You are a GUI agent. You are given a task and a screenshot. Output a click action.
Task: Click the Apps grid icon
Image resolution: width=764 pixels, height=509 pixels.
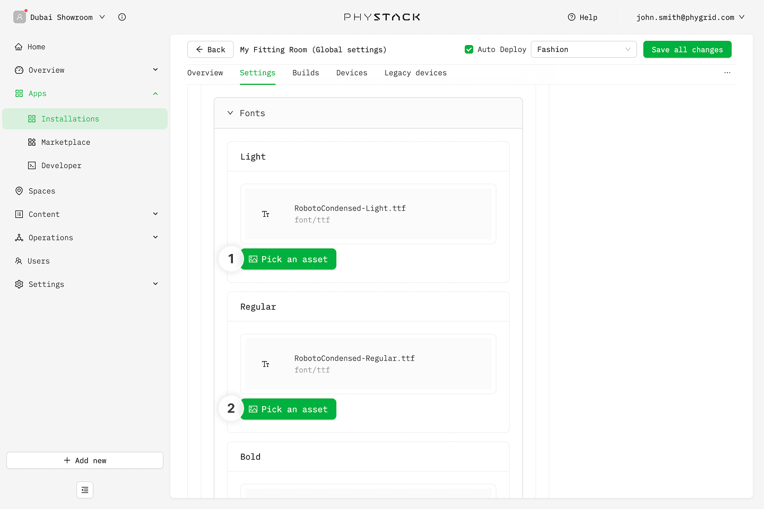tap(19, 93)
